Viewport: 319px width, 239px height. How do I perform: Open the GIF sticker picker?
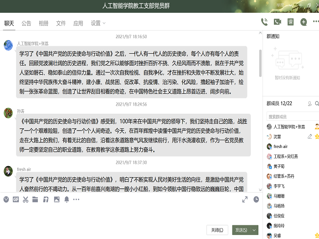(15, 199)
